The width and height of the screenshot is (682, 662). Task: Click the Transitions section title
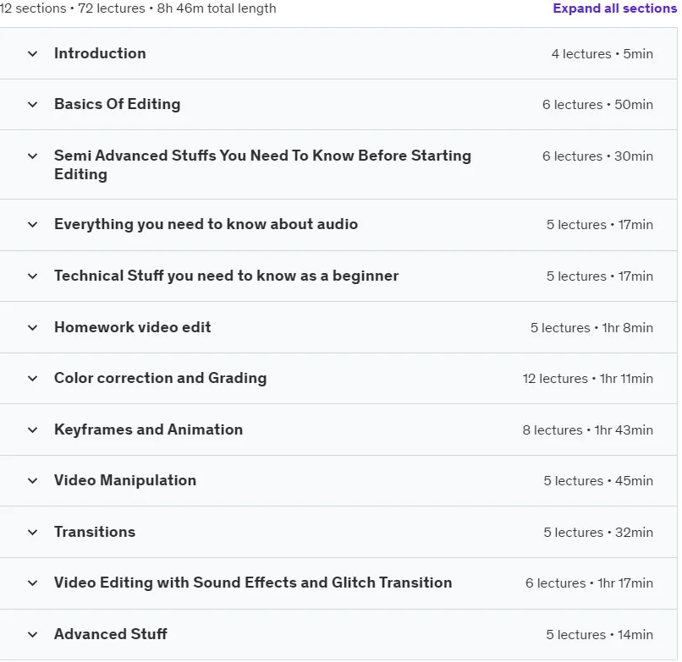[95, 532]
